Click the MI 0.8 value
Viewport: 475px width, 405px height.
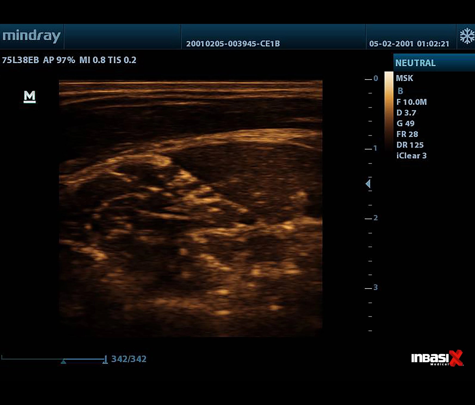coord(92,60)
